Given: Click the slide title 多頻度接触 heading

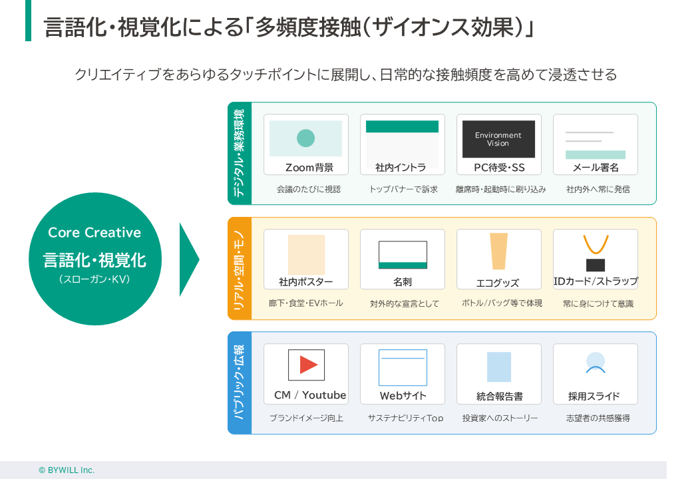Looking at the screenshot, I should [289, 27].
